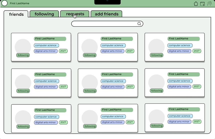This screenshot has height=139, width=215.
Task: Click "First LastName" in the header bar
Action: pos(20,3)
